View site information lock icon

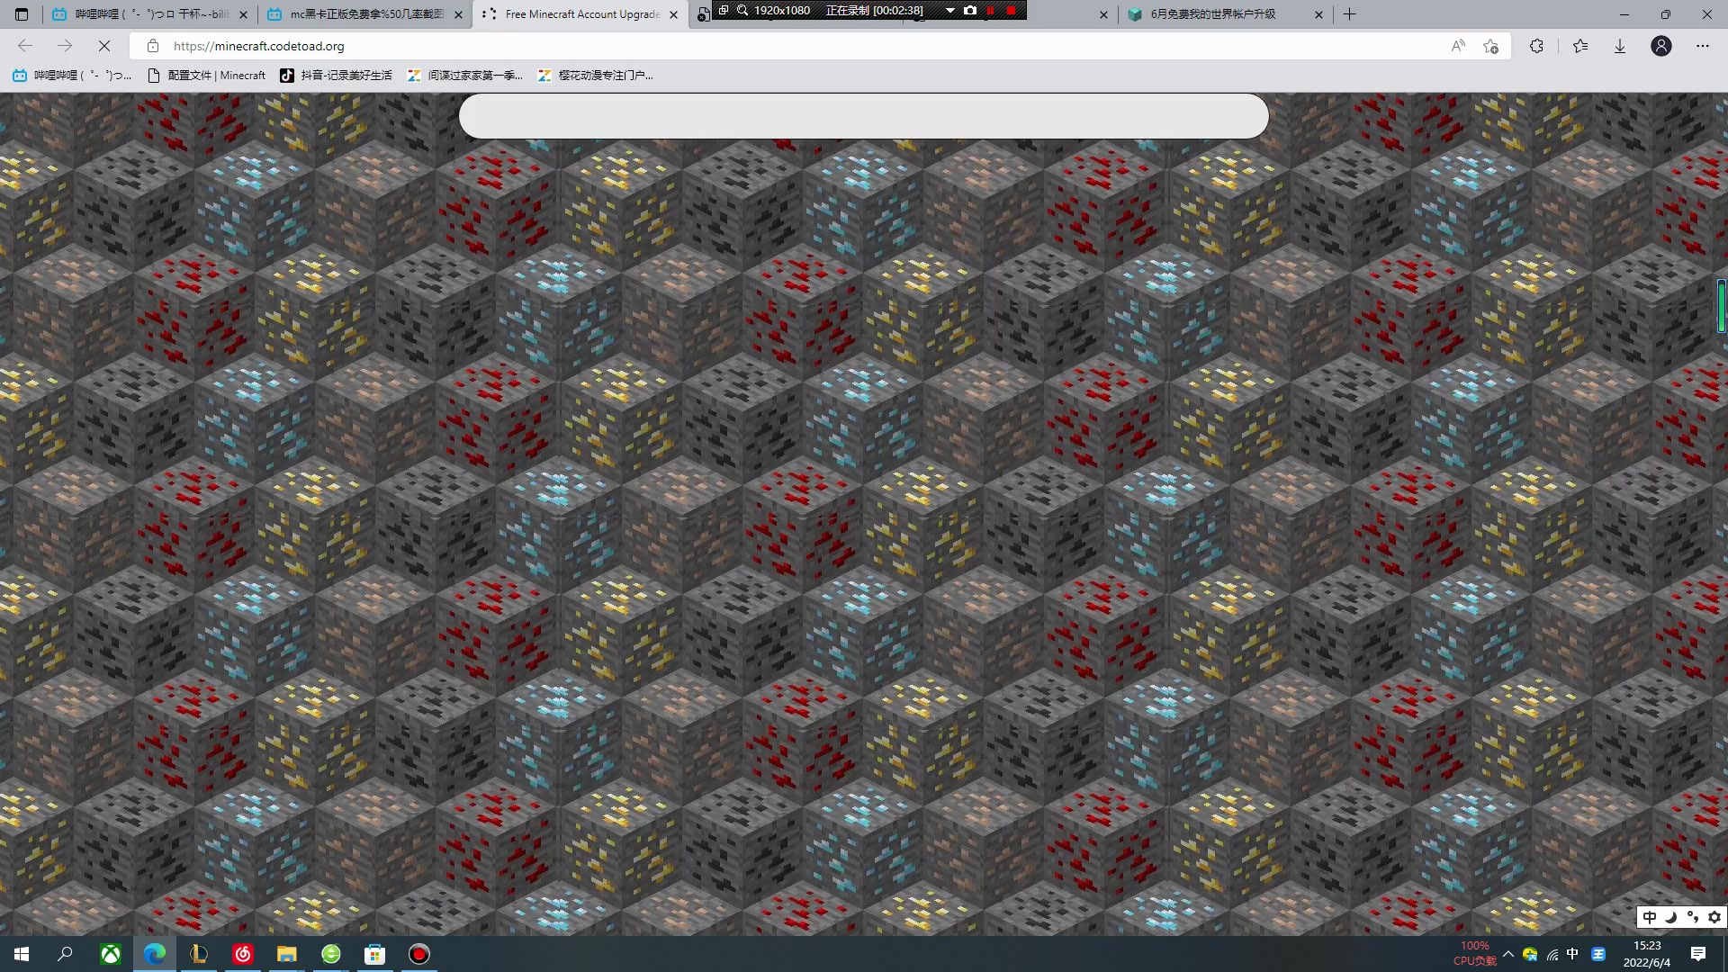153,46
